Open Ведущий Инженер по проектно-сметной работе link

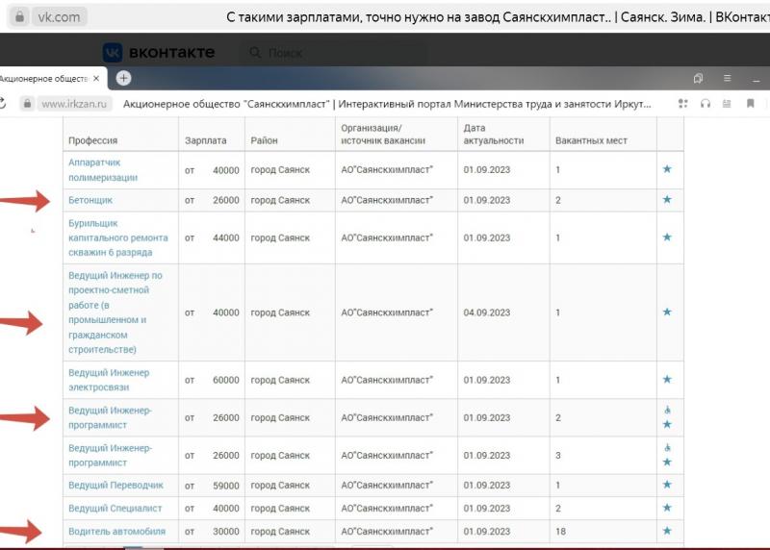[x=115, y=312]
